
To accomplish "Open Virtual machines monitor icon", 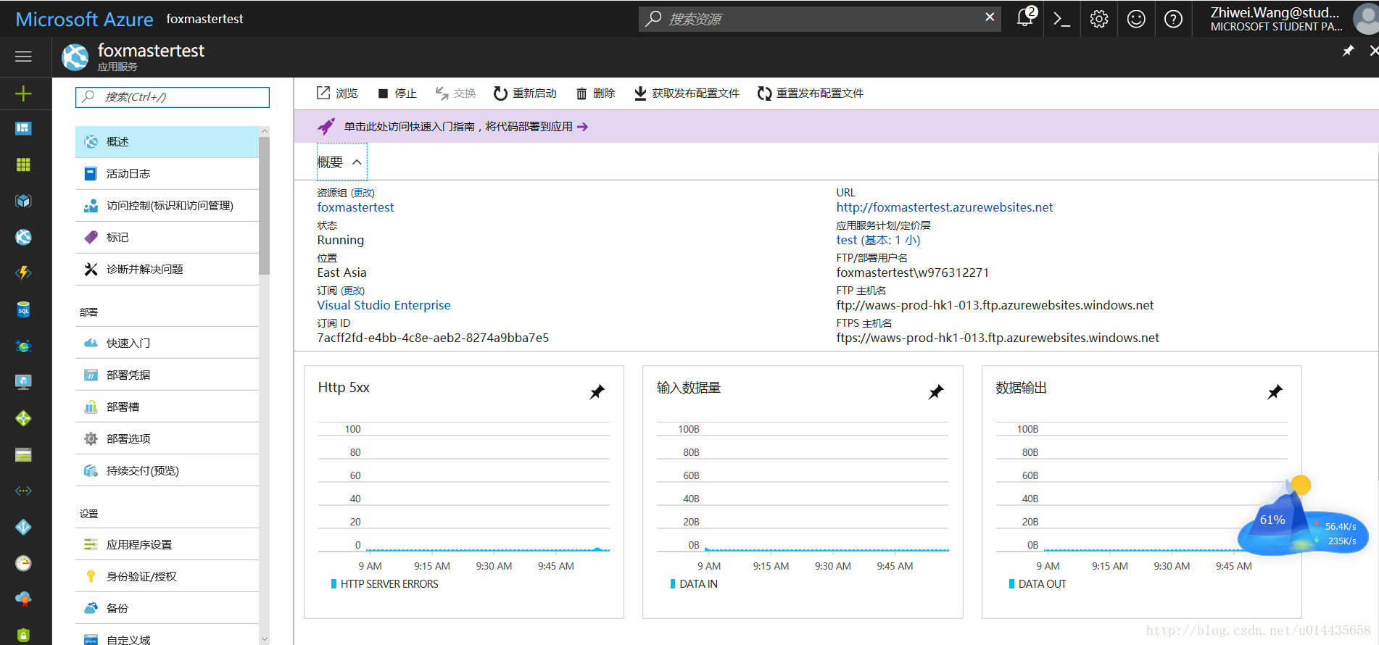I will click(x=23, y=382).
